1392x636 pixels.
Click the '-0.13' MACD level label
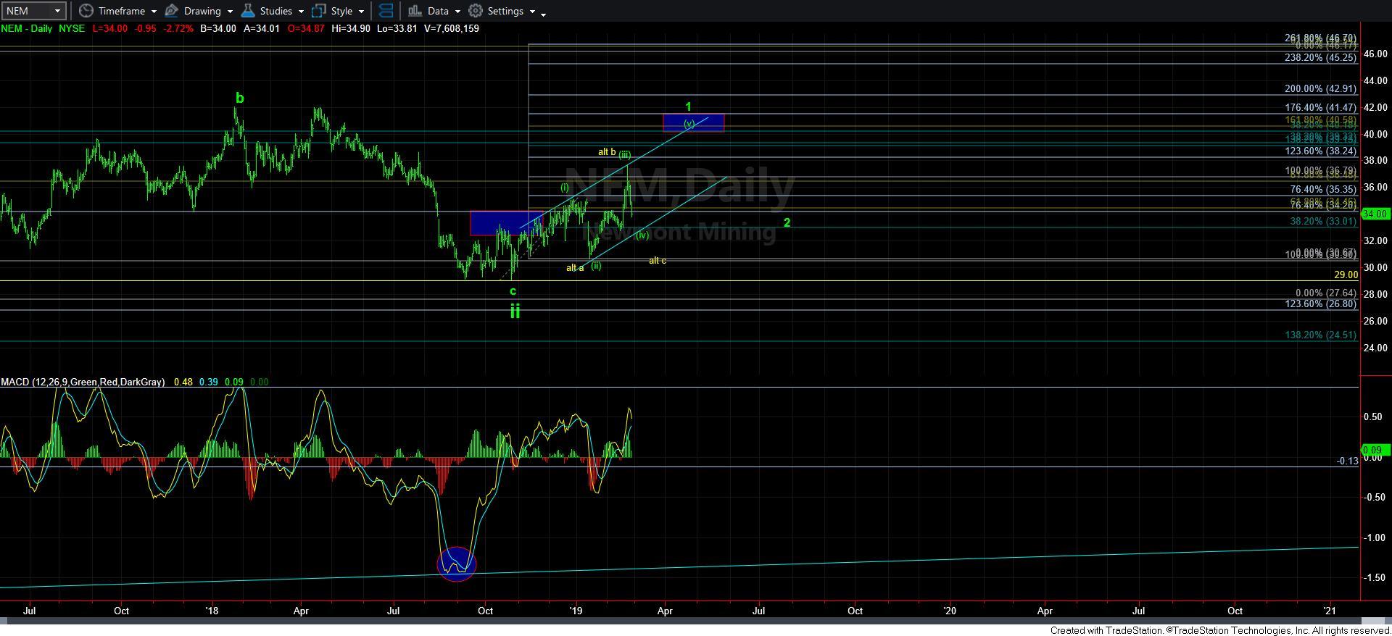tap(1347, 461)
